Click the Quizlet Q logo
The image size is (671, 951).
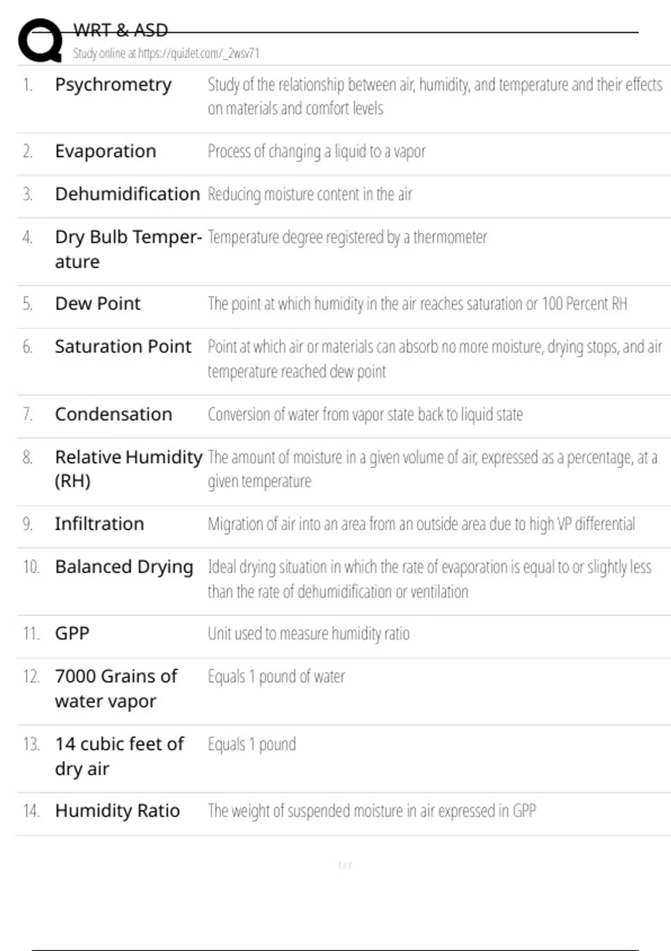click(40, 40)
